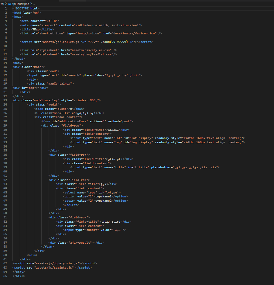Select line number 1 in the gutter
Viewport: 274px width, 285px height.
pos(6,8)
